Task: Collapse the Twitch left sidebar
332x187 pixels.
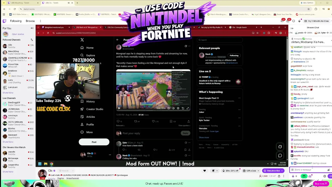Action: pos(32,28)
